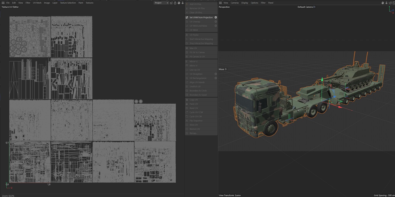Click Fit Canvas to UV command
The width and height of the screenshot is (395, 197).
pyautogui.click(x=201, y=57)
